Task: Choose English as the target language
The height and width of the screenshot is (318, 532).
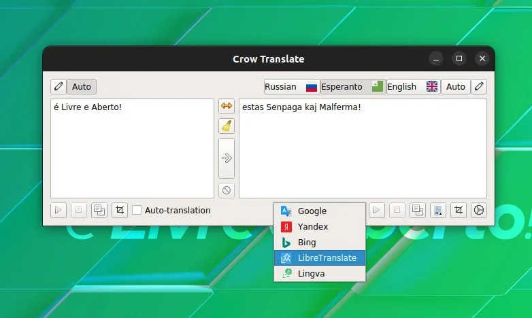Action: [x=413, y=87]
